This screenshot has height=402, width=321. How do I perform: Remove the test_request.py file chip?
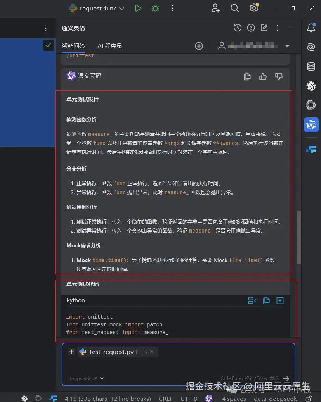point(152,352)
